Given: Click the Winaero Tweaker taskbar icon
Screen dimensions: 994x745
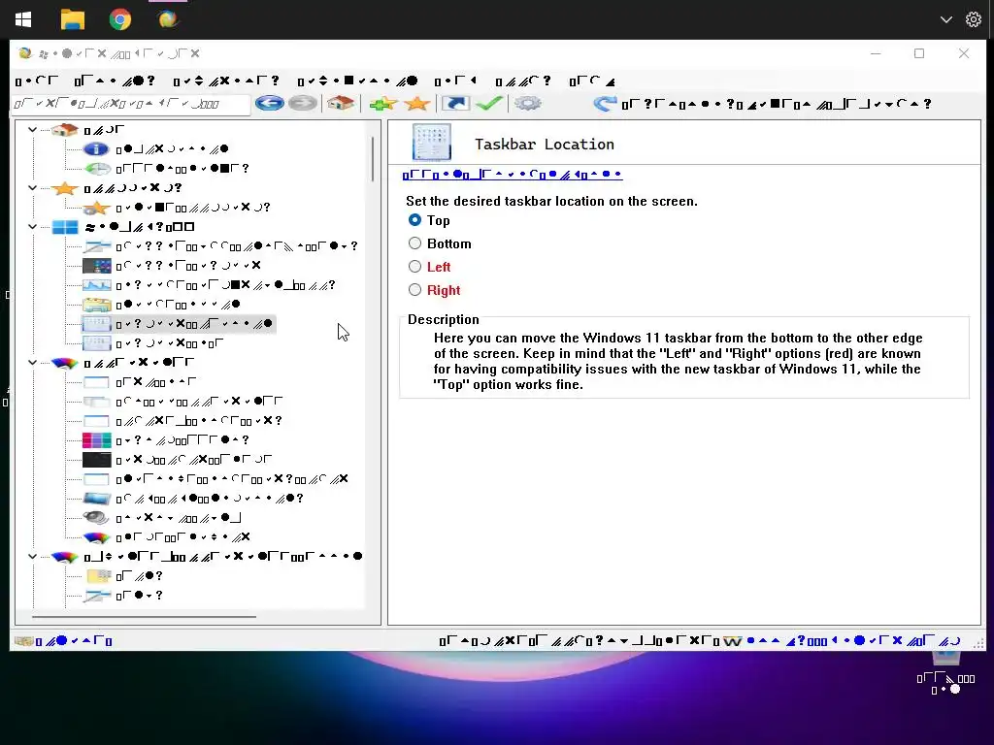Looking at the screenshot, I should point(168,19).
